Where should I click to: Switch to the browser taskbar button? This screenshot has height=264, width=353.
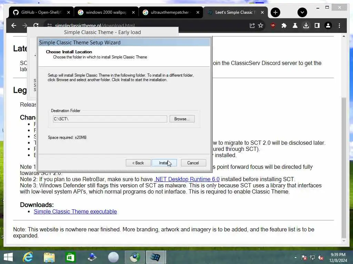click(135, 257)
